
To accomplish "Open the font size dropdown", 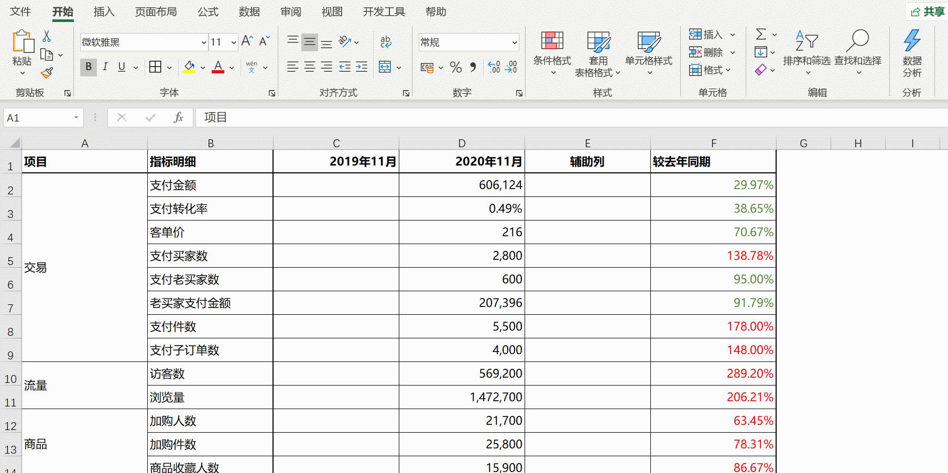I will (233, 41).
